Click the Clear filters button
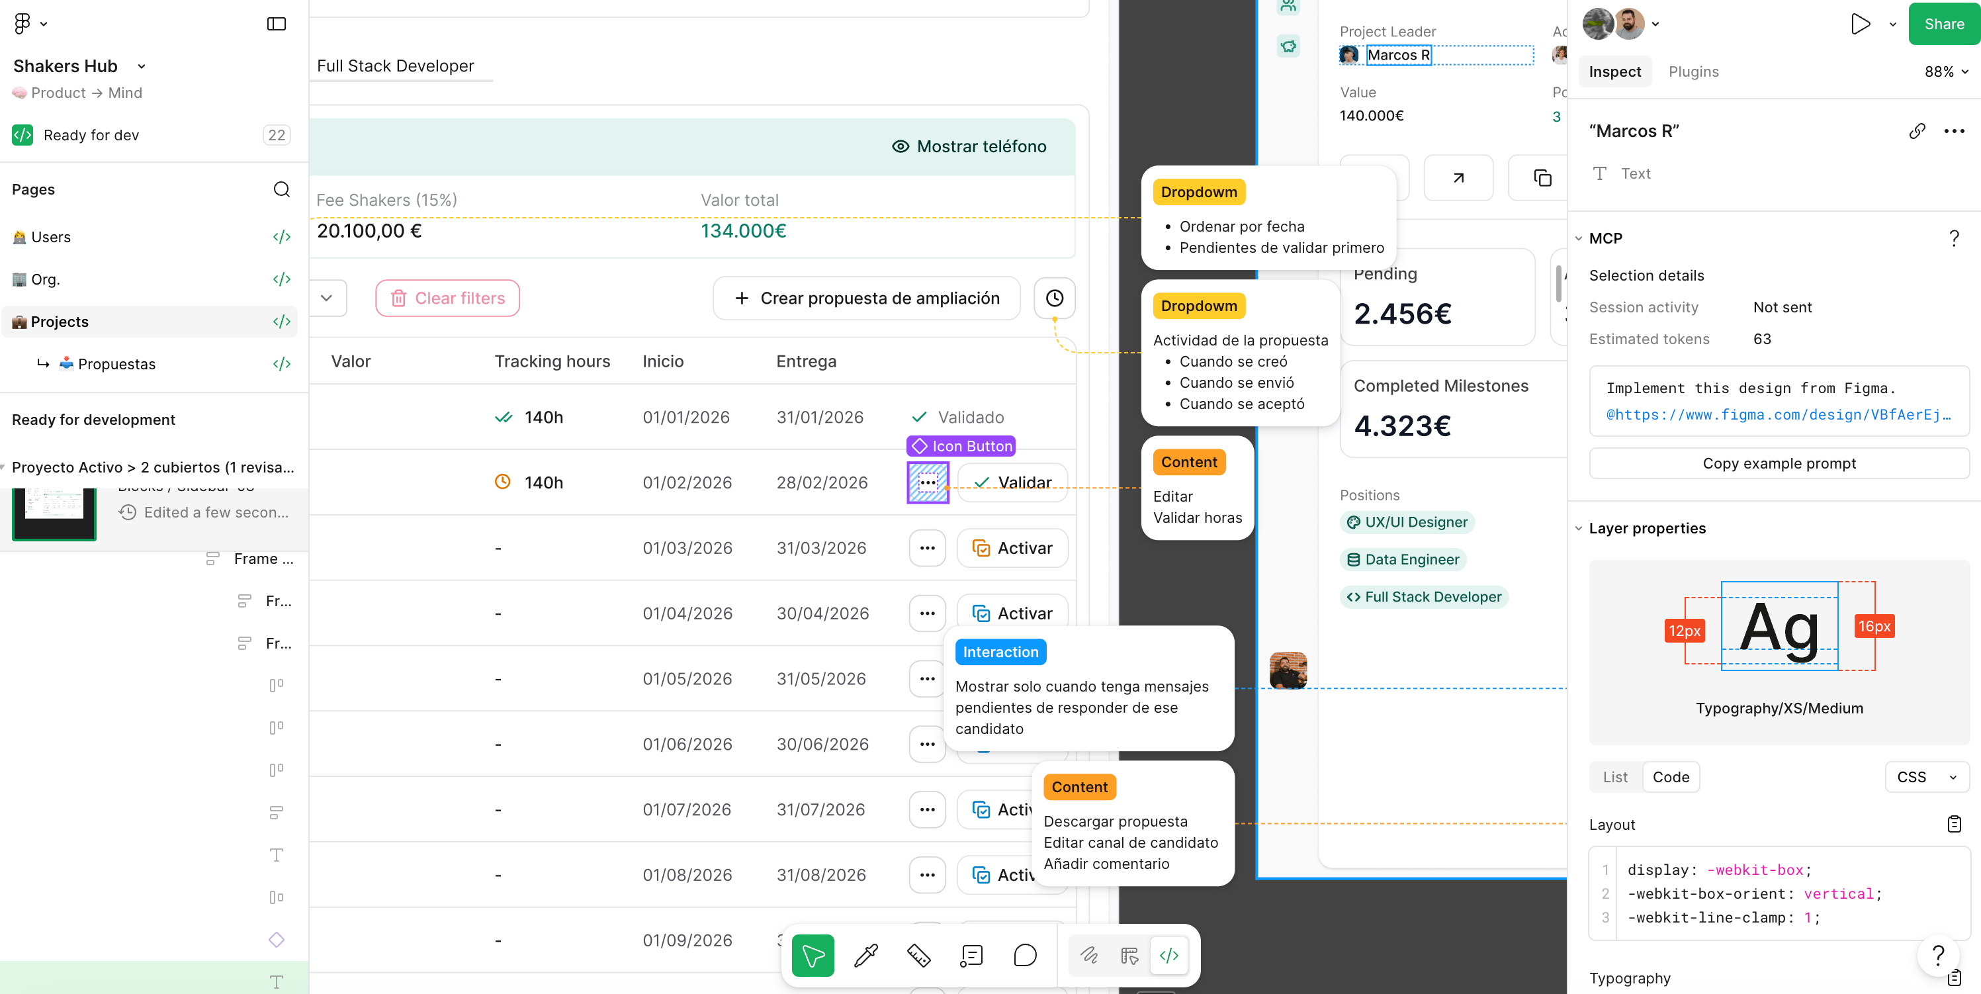This screenshot has width=1981, height=994. (447, 298)
